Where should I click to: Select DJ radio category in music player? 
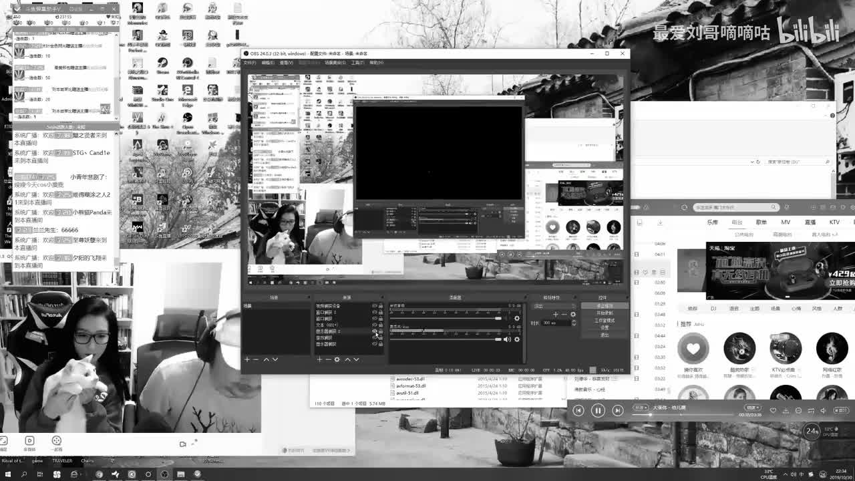point(713,309)
